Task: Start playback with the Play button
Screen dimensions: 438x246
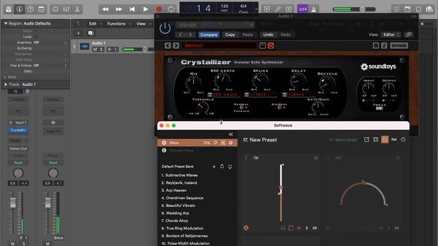Action: pyautogui.click(x=146, y=9)
